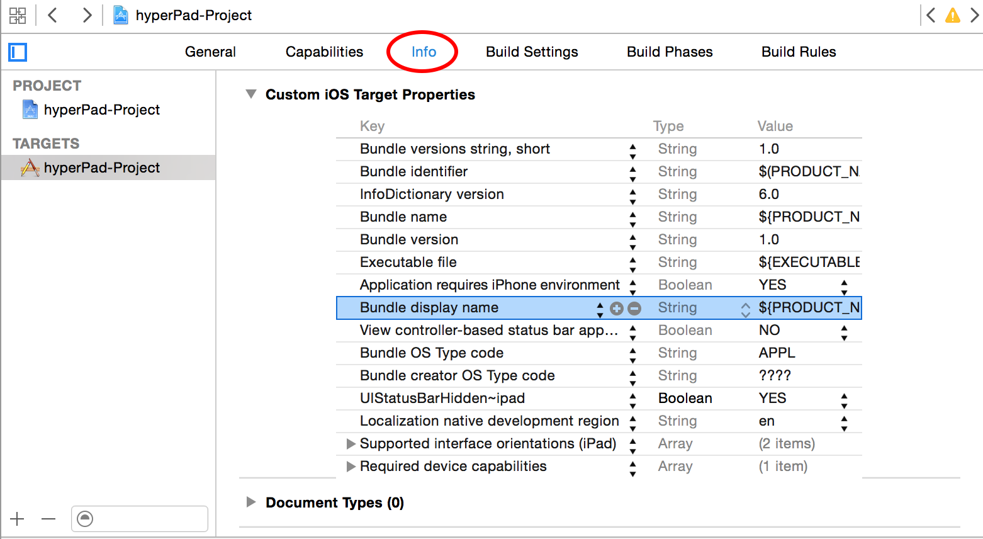Click the Value column header
The width and height of the screenshot is (983, 539).
tap(775, 126)
